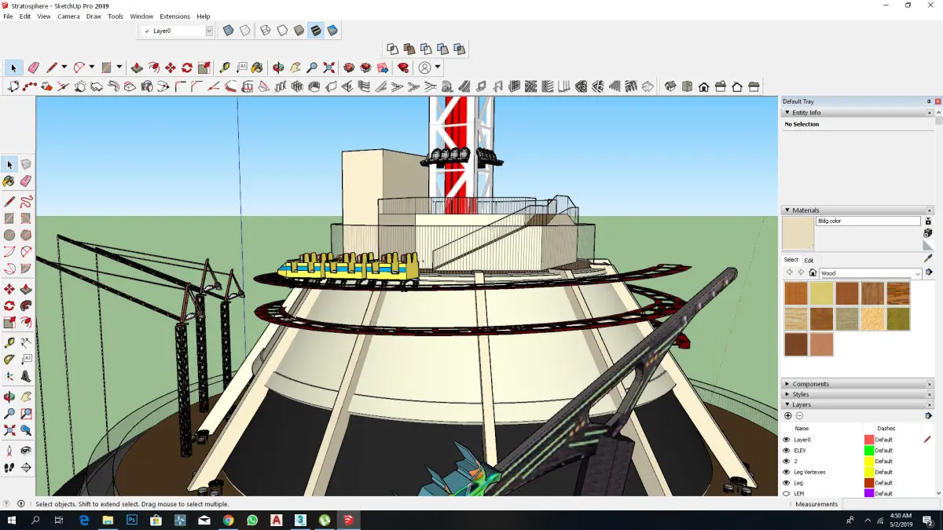Select the Offset tool in top toolbar
Viewport: 943px width, 530px height.
pyautogui.click(x=153, y=68)
